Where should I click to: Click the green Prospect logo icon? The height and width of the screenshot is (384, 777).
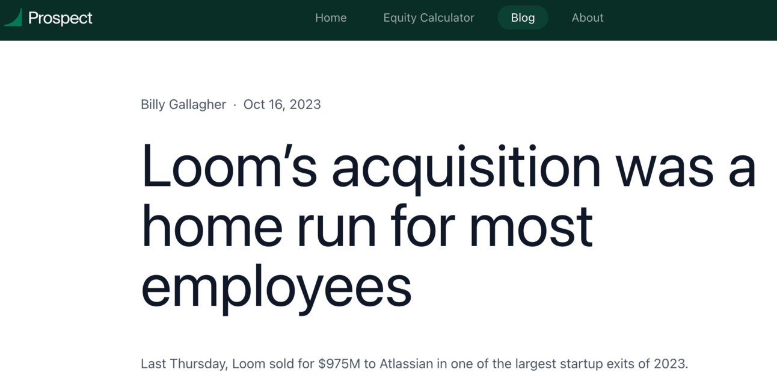click(x=13, y=17)
